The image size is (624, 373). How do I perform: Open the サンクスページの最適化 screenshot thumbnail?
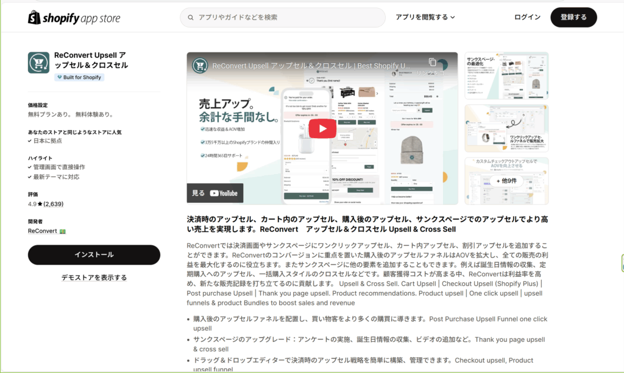point(506,75)
